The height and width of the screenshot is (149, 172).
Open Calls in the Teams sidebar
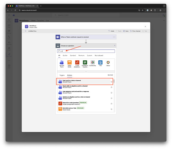pyautogui.click(x=9, y=37)
